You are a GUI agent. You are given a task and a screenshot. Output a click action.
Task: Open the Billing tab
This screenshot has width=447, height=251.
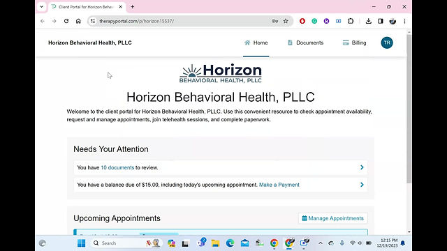point(354,43)
